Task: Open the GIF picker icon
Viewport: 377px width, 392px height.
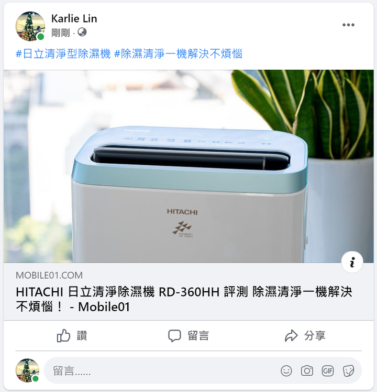Action: [328, 370]
